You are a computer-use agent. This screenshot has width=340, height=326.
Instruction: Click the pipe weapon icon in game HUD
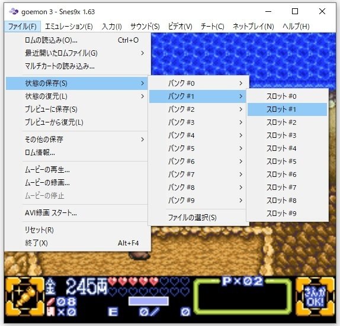pos(24,296)
